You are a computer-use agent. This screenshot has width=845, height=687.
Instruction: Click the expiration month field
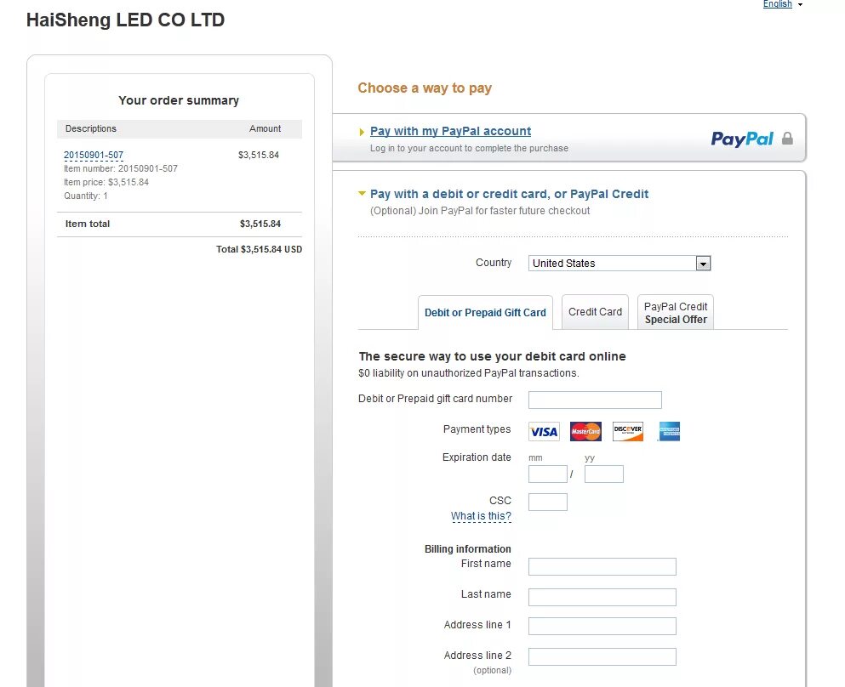[547, 474]
